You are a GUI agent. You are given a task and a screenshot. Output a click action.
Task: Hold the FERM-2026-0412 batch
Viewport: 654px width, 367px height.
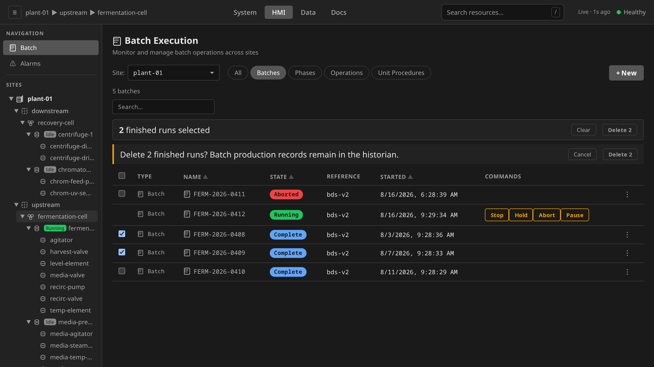point(521,215)
